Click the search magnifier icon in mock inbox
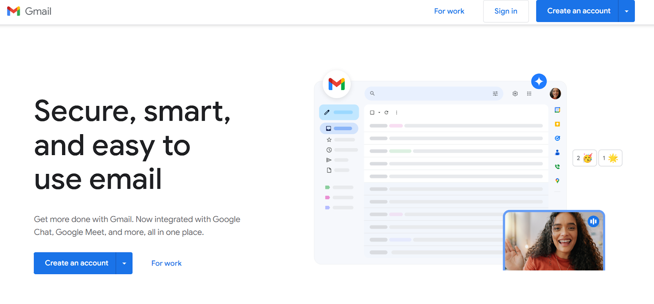654x304 pixels. (372, 94)
